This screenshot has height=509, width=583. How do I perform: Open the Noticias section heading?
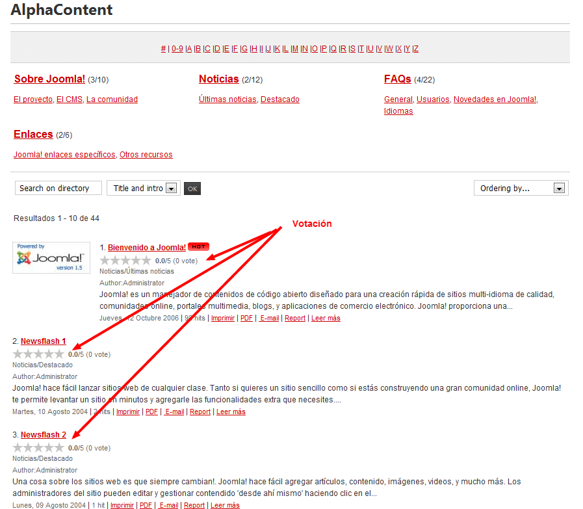click(218, 79)
